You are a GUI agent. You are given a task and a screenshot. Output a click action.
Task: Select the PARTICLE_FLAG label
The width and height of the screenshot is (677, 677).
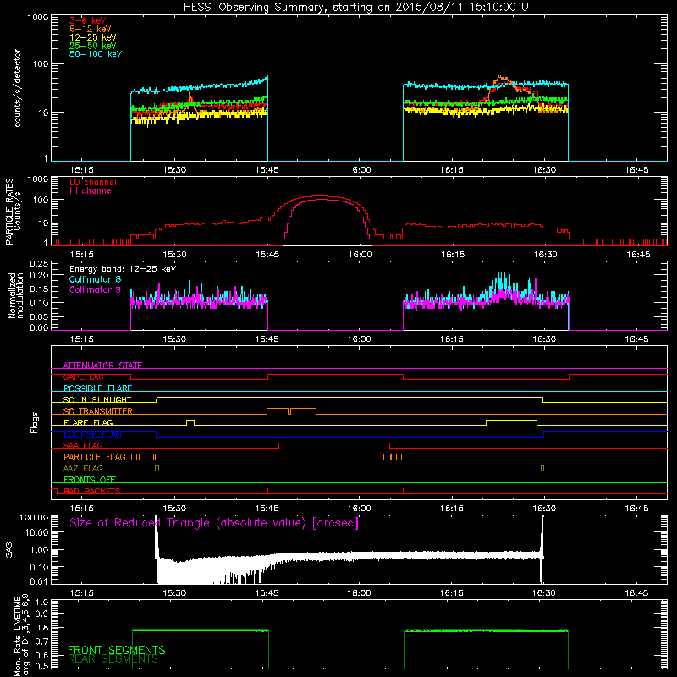[x=95, y=457]
